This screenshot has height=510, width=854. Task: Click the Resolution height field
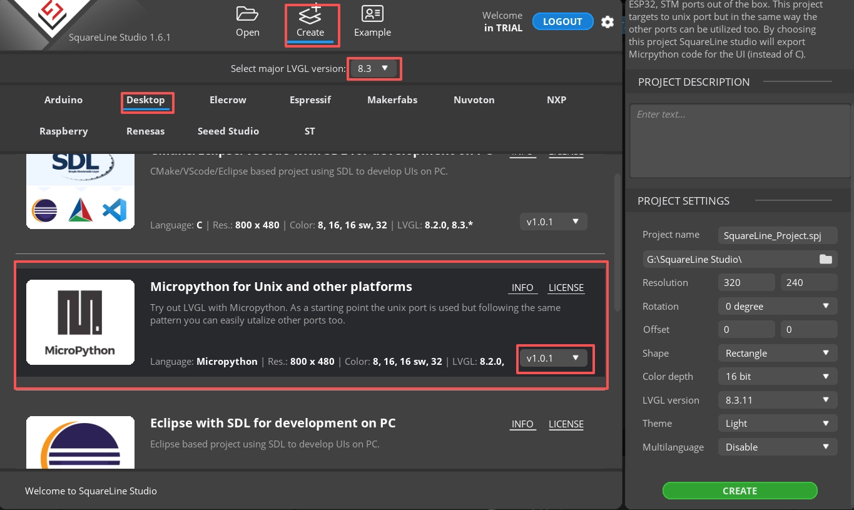tap(809, 283)
